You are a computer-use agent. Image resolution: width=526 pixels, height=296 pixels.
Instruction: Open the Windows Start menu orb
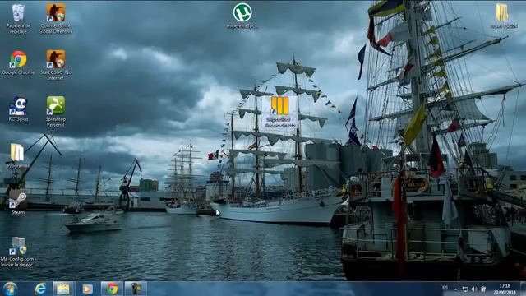point(10,289)
